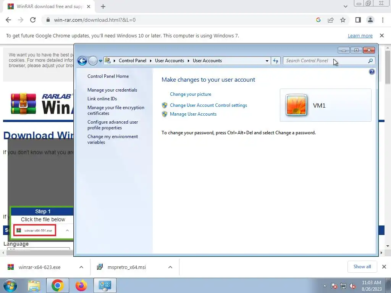391x293 pixels.
Task: Click Control Panel taskbar icon
Action: [x=105, y=285]
